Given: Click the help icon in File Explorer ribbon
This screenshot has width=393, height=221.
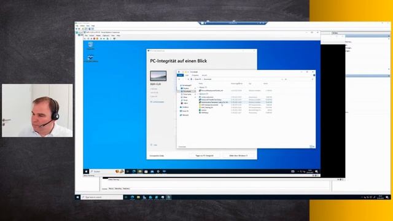Looking at the screenshot, I should 314,75.
